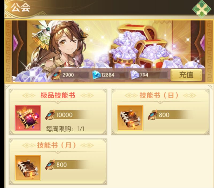214x188 pixels.
Task: Buy 极品技能书 for 10000 price
Action: 68,115
